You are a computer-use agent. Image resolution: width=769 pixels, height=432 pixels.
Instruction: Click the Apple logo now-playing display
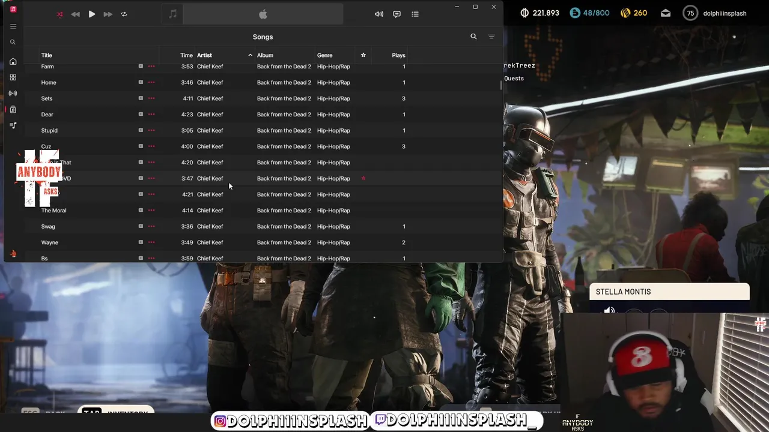[x=263, y=14]
